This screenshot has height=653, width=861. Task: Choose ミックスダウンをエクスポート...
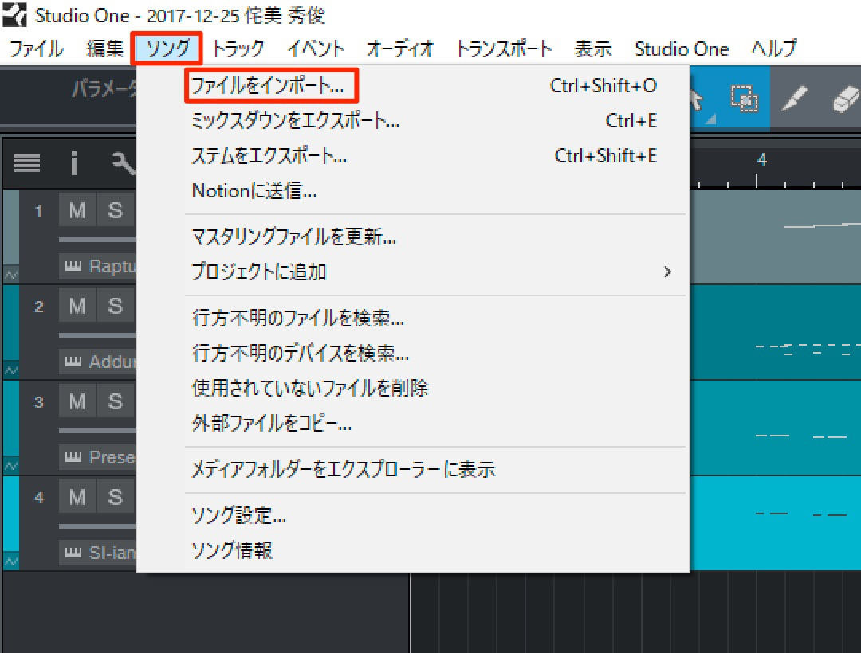pyautogui.click(x=413, y=120)
